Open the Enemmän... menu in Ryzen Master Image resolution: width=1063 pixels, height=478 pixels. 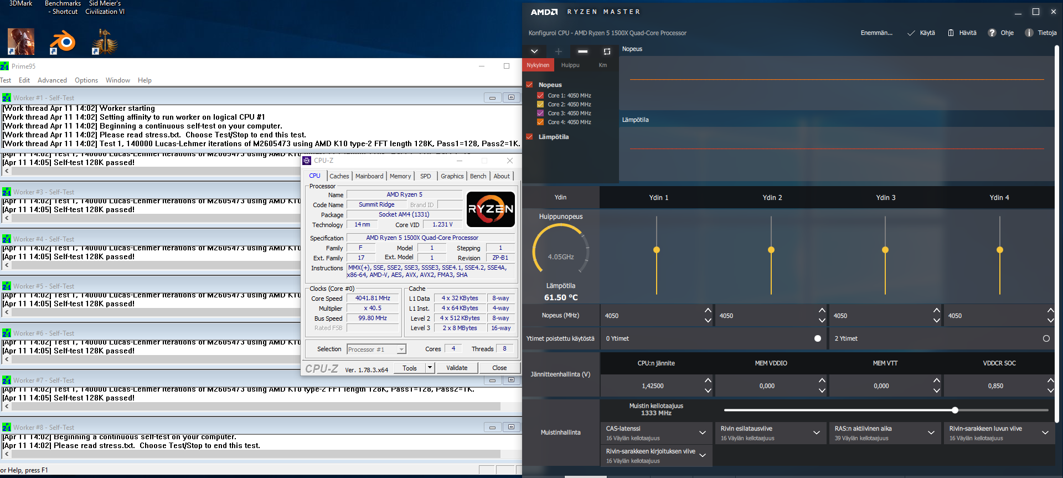click(876, 33)
